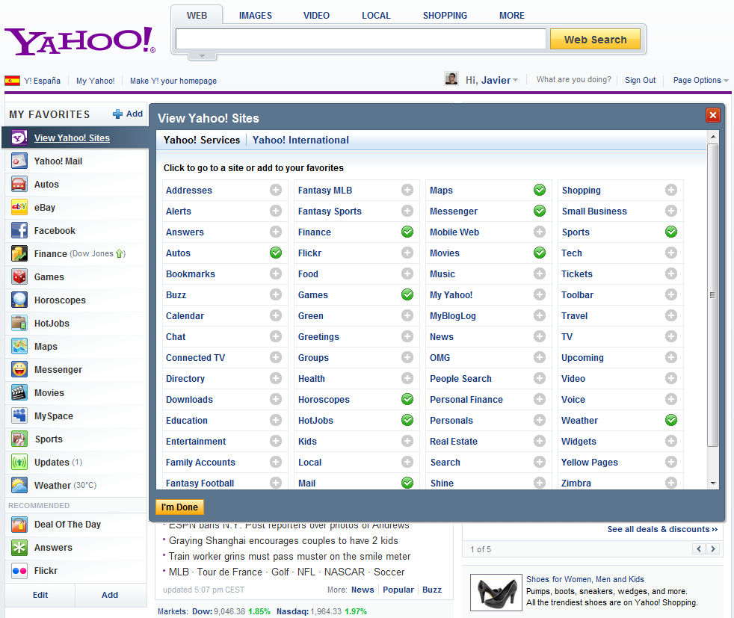Open the Popular news link
The width and height of the screenshot is (734, 618).
(x=398, y=590)
